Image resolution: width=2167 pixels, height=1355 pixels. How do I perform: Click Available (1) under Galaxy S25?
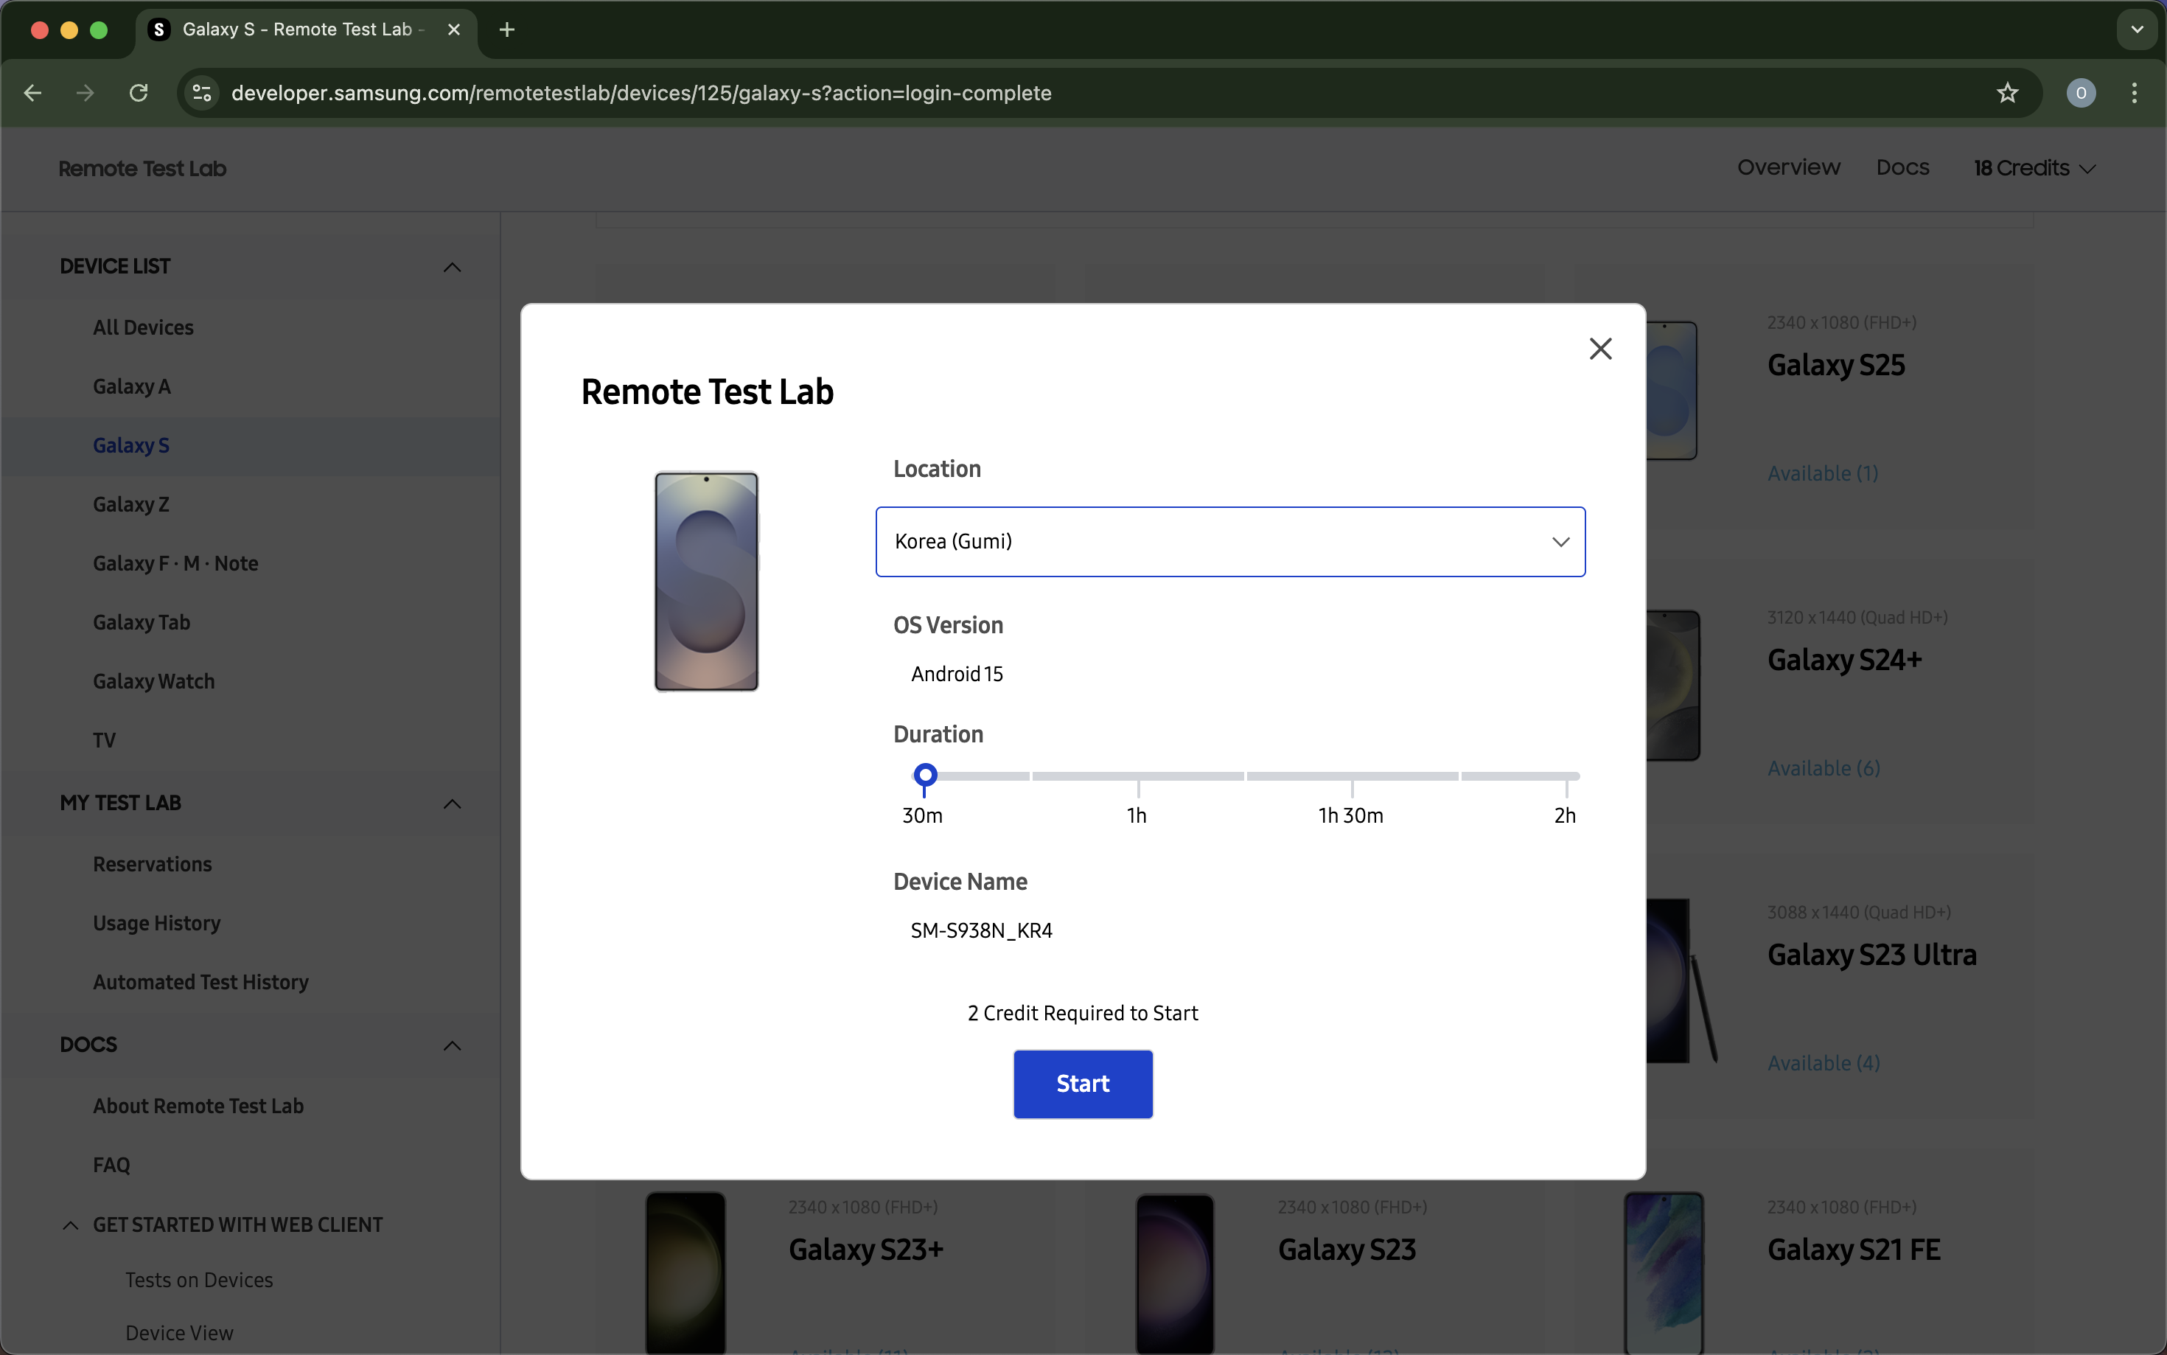click(x=1822, y=473)
